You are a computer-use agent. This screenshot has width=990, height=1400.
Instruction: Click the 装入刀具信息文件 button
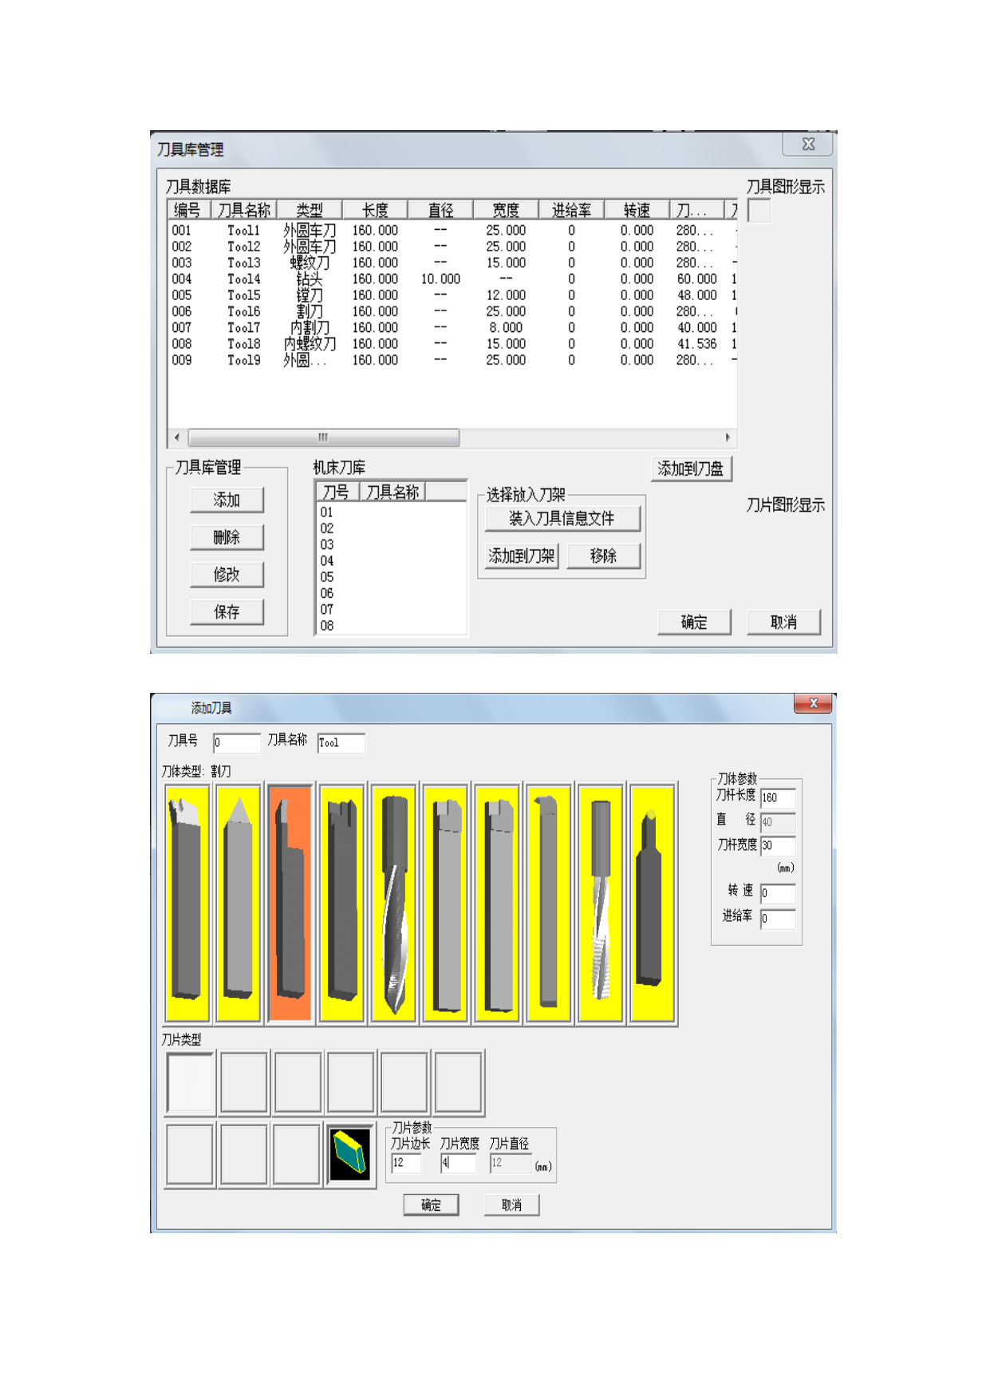coord(562,519)
